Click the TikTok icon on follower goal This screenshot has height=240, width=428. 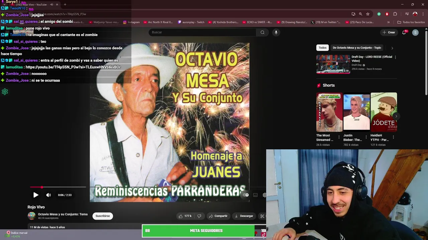point(263,235)
